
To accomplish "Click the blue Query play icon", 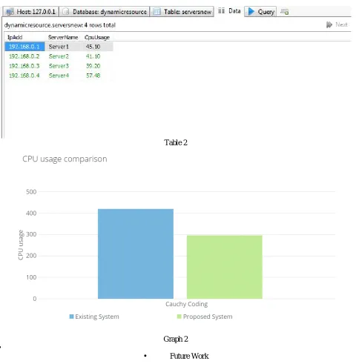I will coord(251,11).
